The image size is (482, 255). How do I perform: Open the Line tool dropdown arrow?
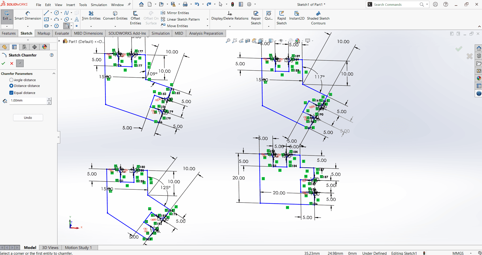51,13
